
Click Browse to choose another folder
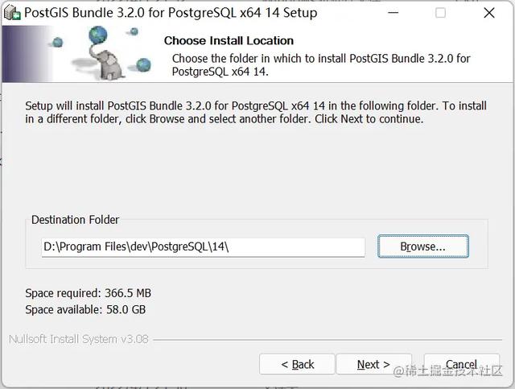[423, 246]
